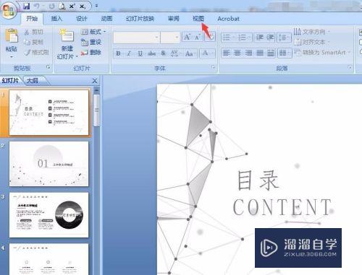This screenshot has width=362, height=275.
Task: Click 转换为 SmartArt button
Action: point(322,52)
